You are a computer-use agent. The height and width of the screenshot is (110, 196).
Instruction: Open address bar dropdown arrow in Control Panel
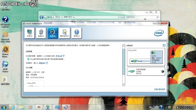click(x=119, y=17)
